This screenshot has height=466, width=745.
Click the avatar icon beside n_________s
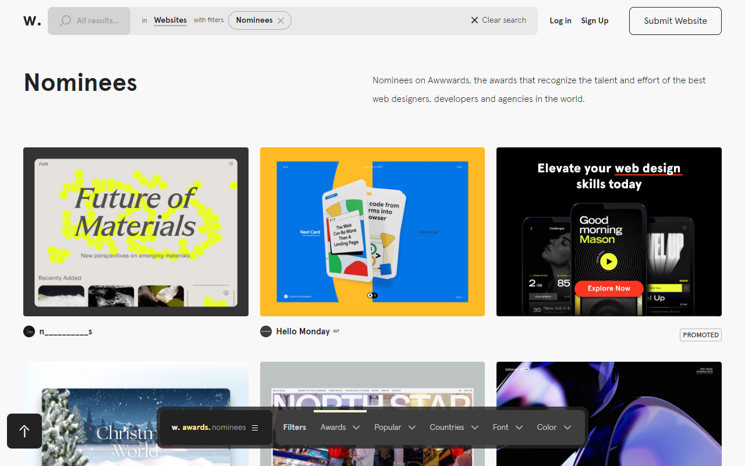tap(29, 331)
